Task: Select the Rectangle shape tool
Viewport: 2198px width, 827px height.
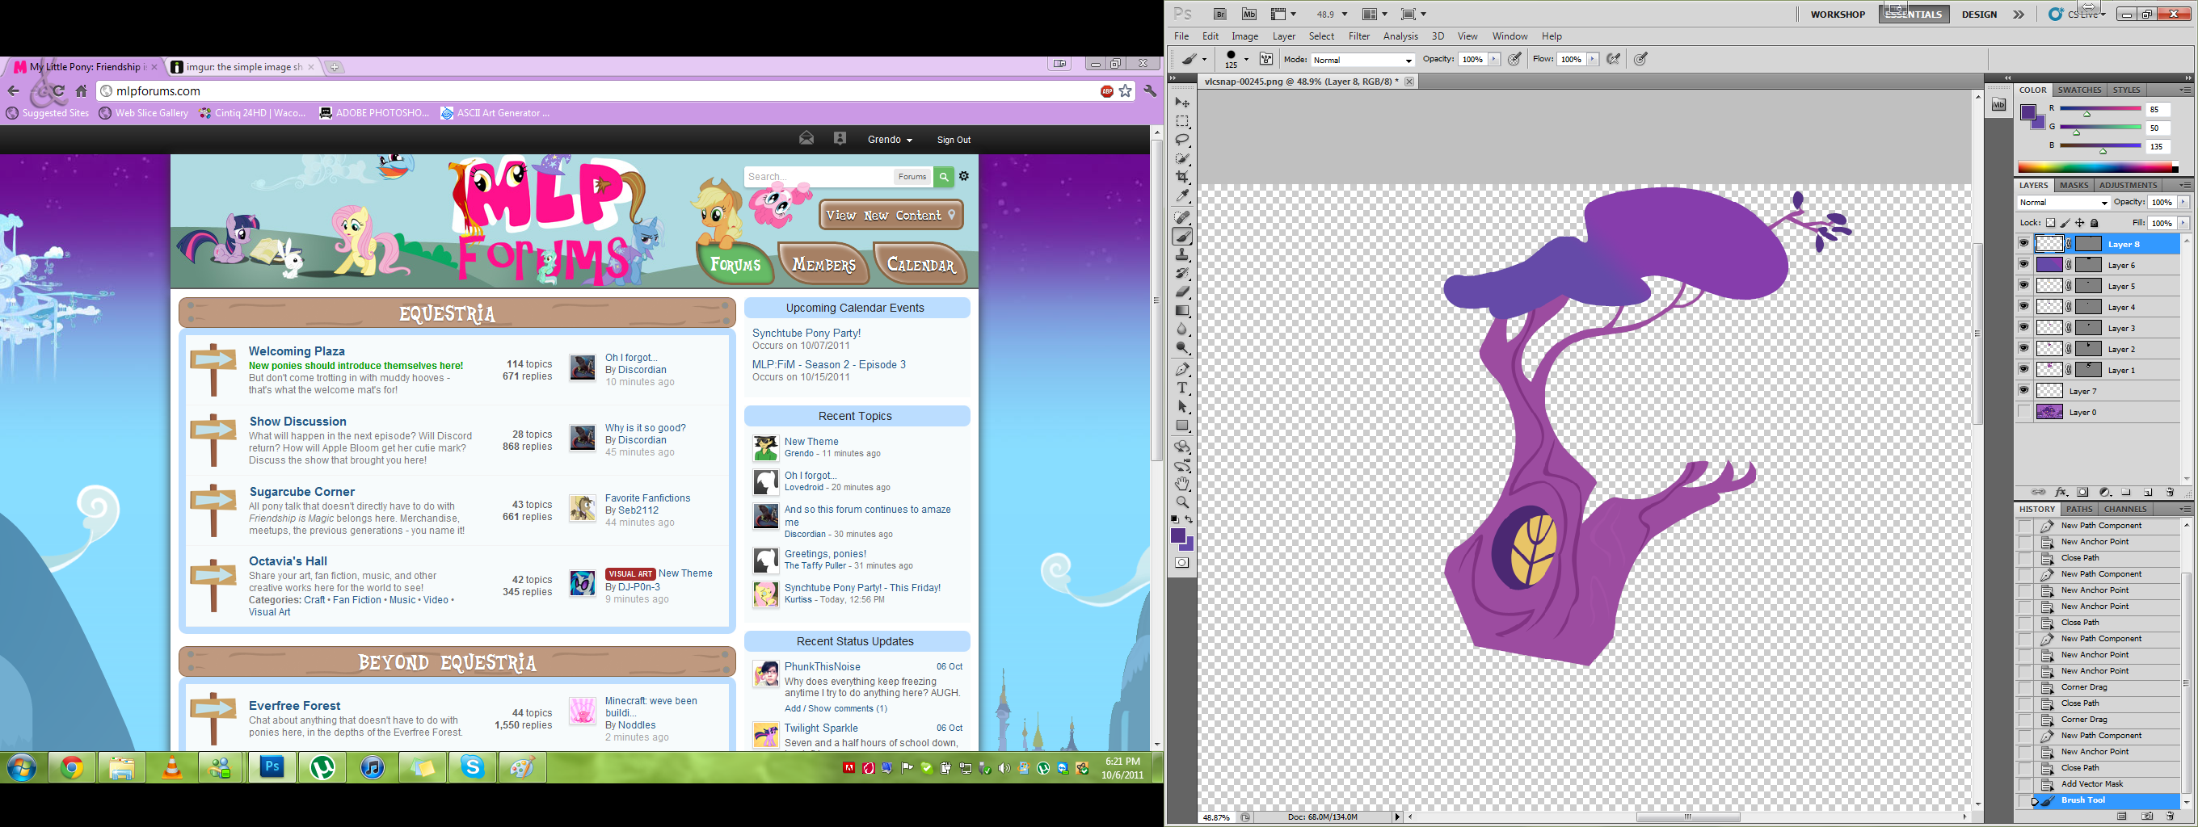Action: coord(1181,426)
